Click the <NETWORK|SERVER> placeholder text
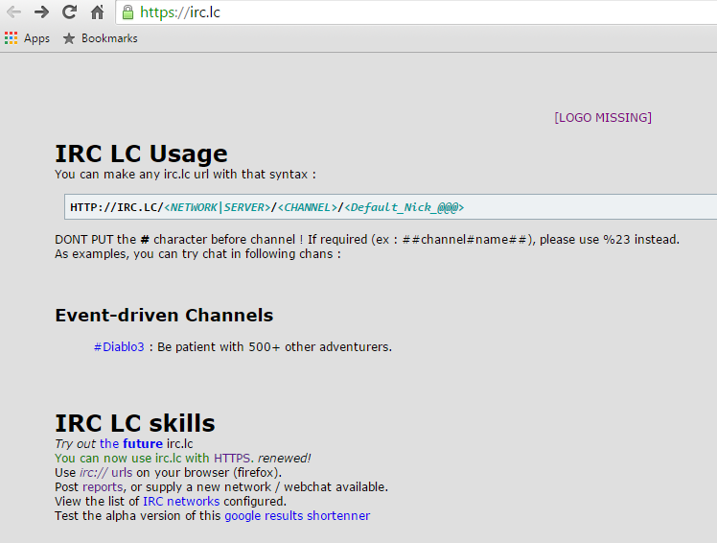The image size is (717, 543). coord(218,207)
